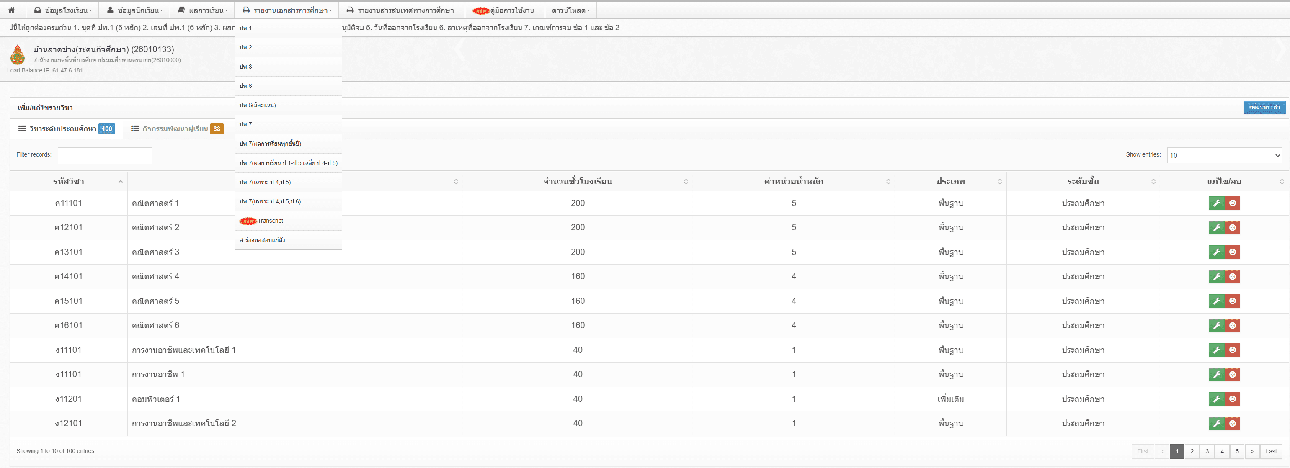Click the next page arrow button
Viewport: 1290px width, 468px height.
(1252, 452)
